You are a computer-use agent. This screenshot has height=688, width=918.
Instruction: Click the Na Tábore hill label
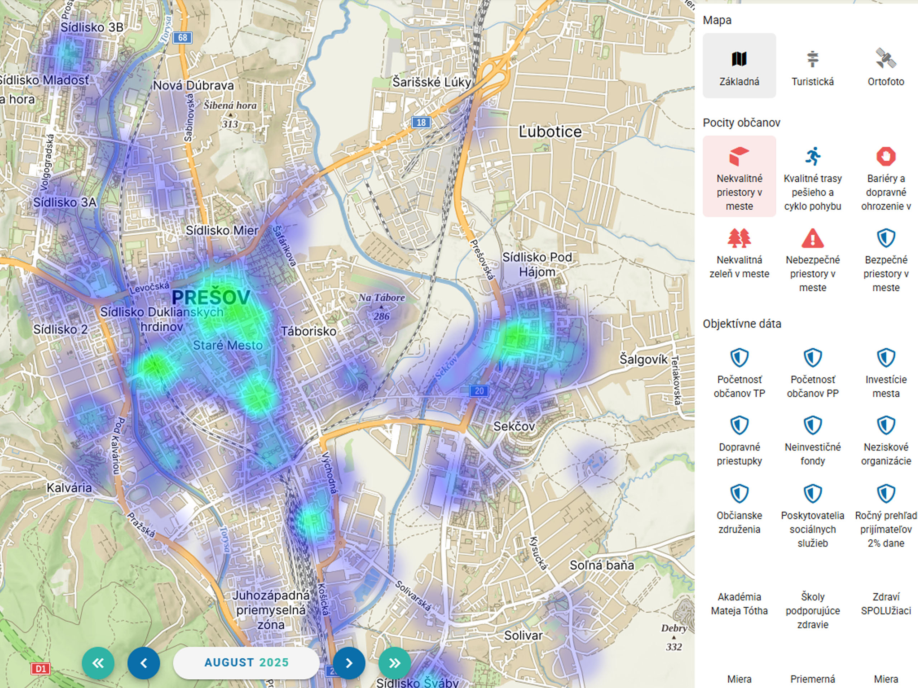click(382, 297)
